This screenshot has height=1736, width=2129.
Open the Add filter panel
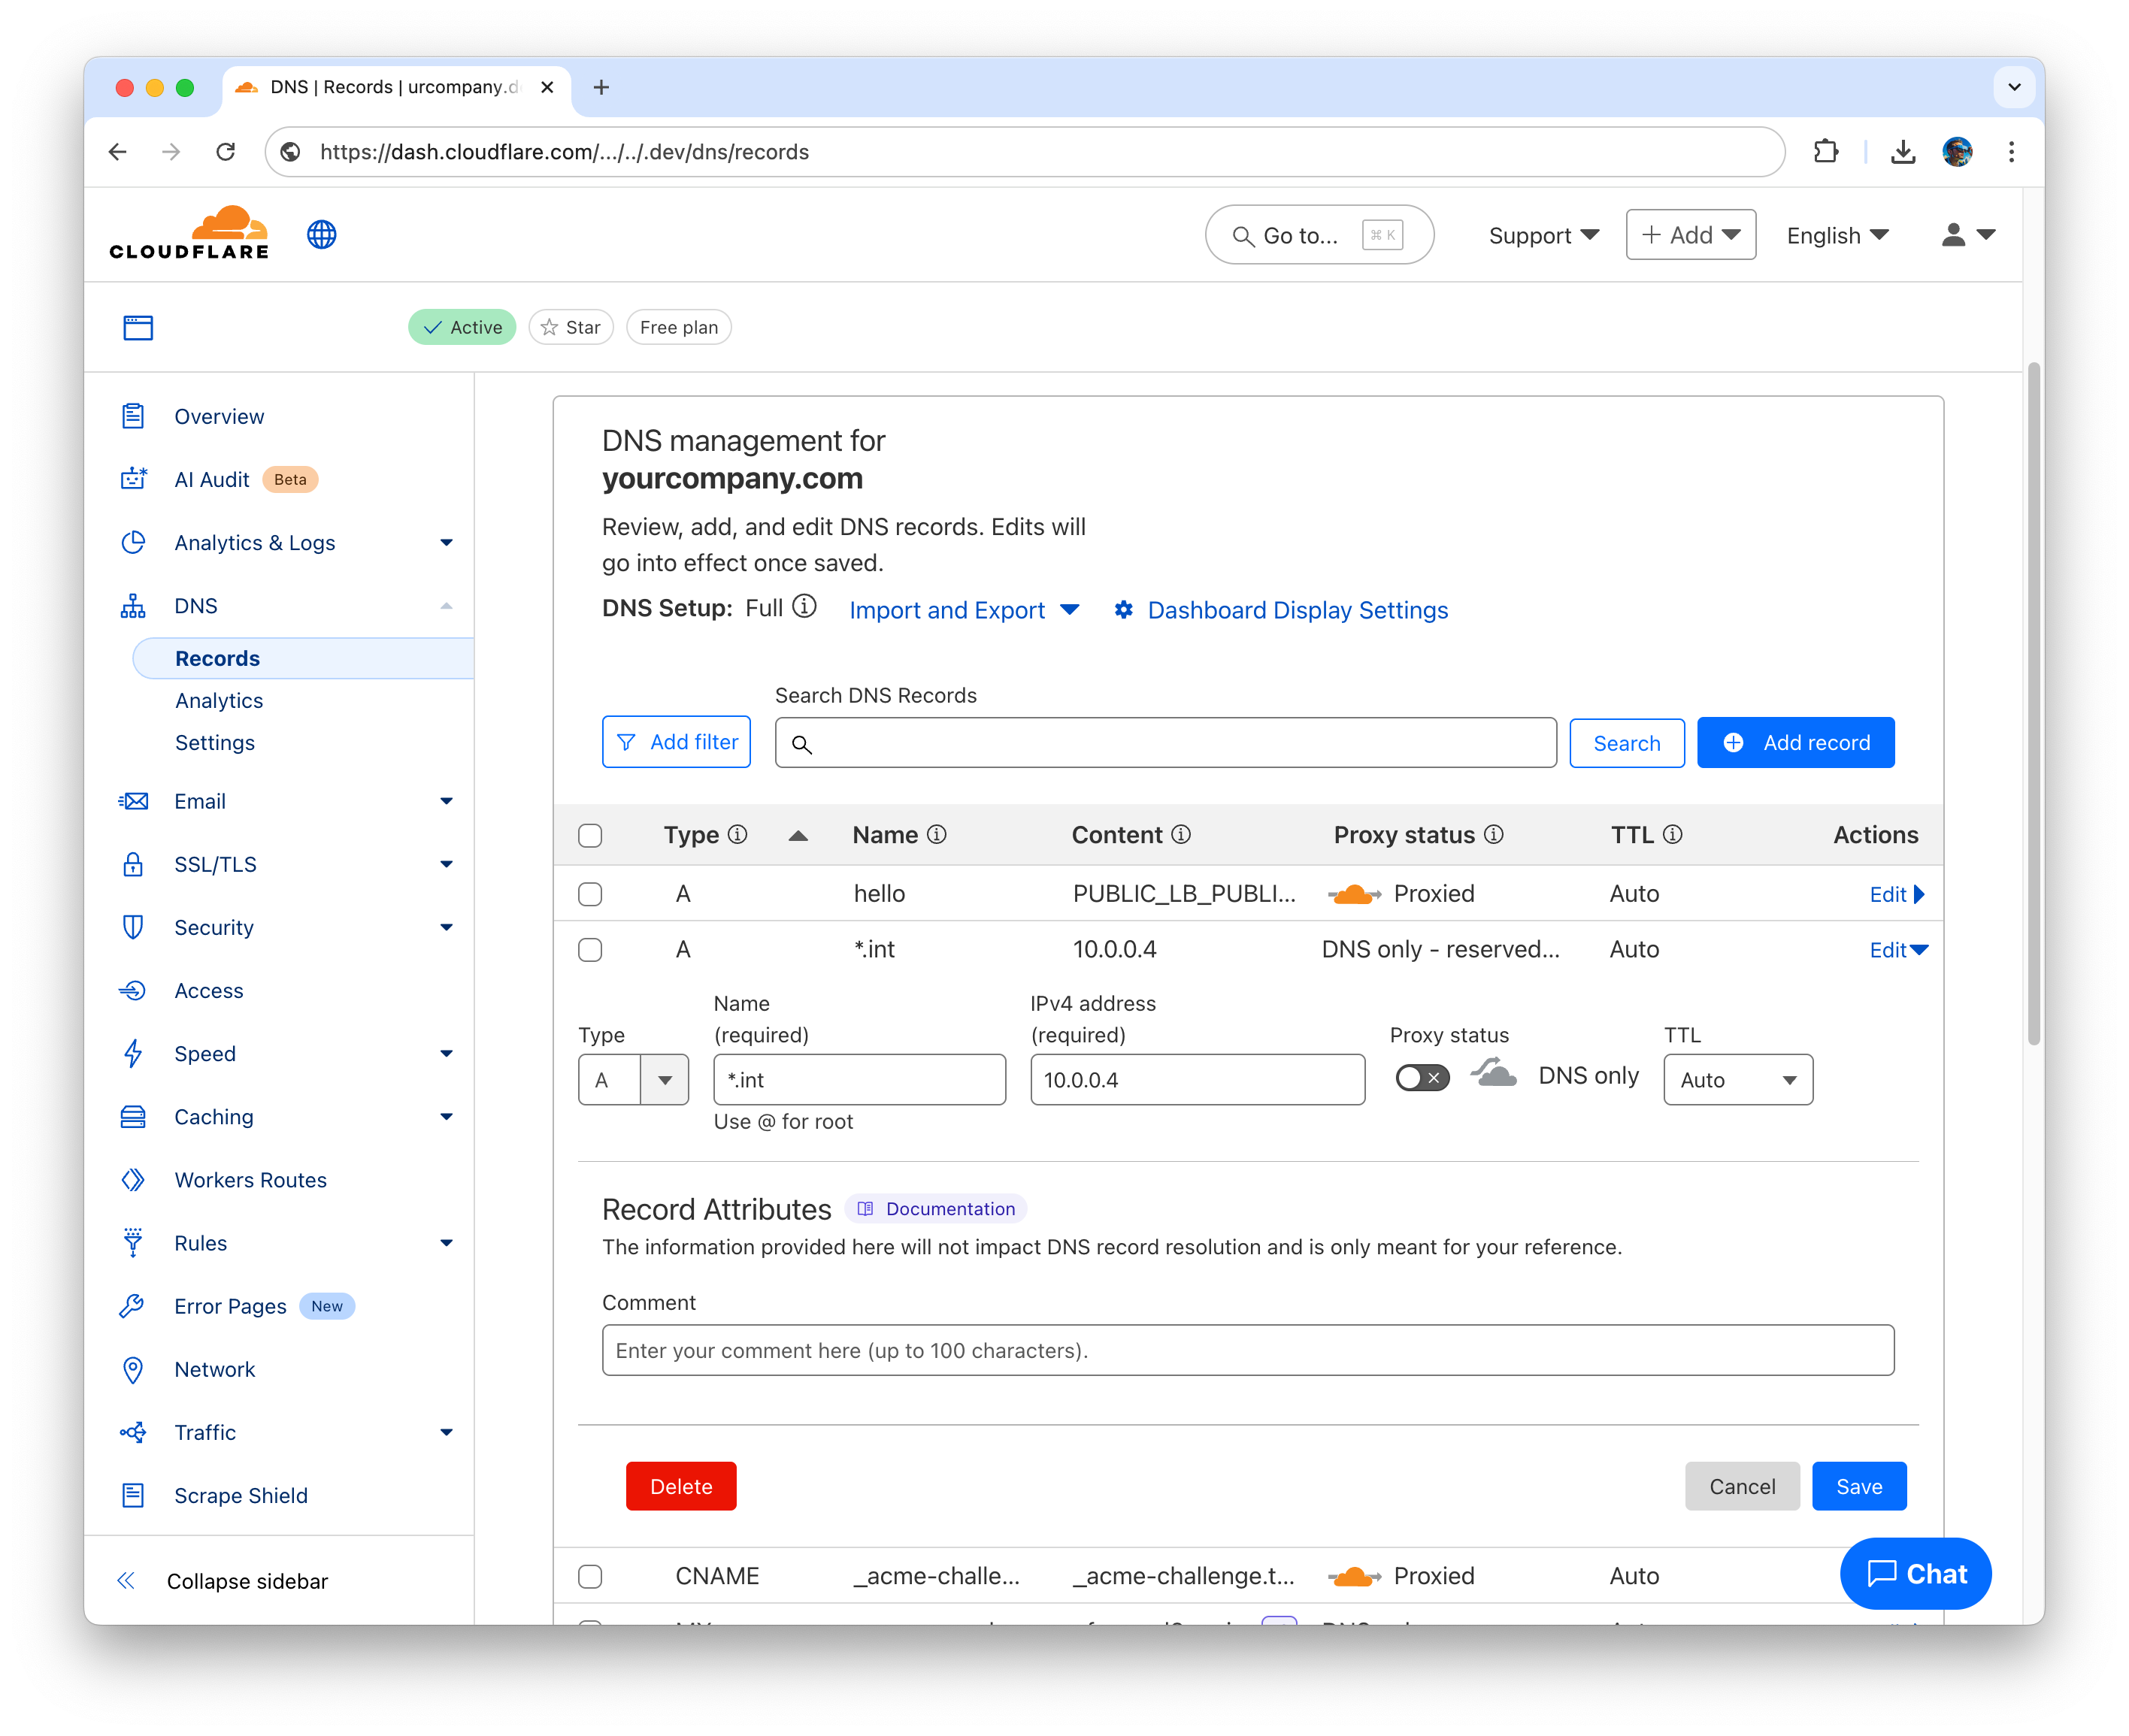click(677, 742)
